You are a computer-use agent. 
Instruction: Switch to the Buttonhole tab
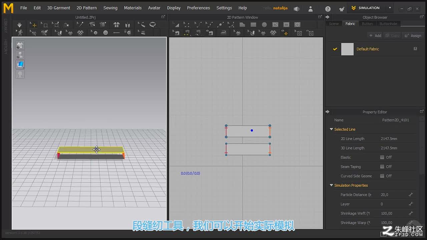click(388, 24)
